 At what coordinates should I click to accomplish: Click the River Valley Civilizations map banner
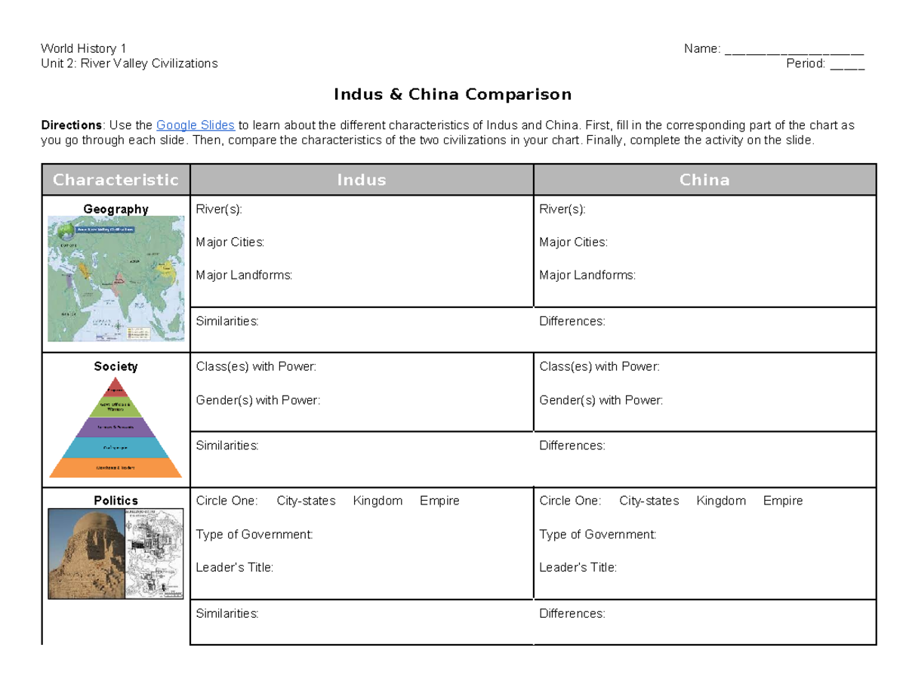click(x=105, y=230)
